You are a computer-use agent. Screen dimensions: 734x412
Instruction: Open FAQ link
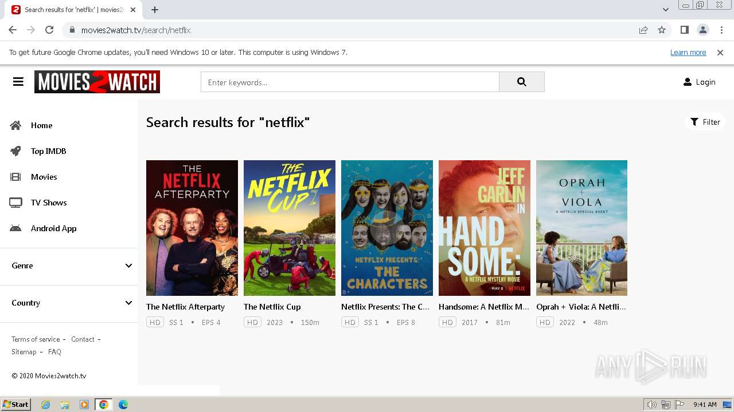[54, 352]
